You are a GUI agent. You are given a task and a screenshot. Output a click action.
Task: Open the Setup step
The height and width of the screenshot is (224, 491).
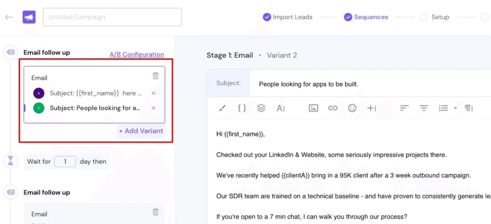(440, 17)
